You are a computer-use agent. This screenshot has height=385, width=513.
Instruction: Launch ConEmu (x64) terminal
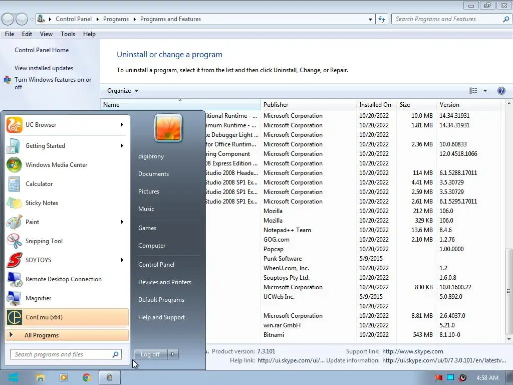point(67,317)
